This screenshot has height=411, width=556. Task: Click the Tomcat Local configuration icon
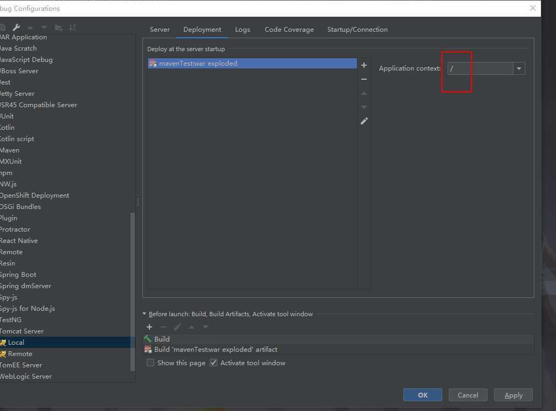[x=3, y=343]
